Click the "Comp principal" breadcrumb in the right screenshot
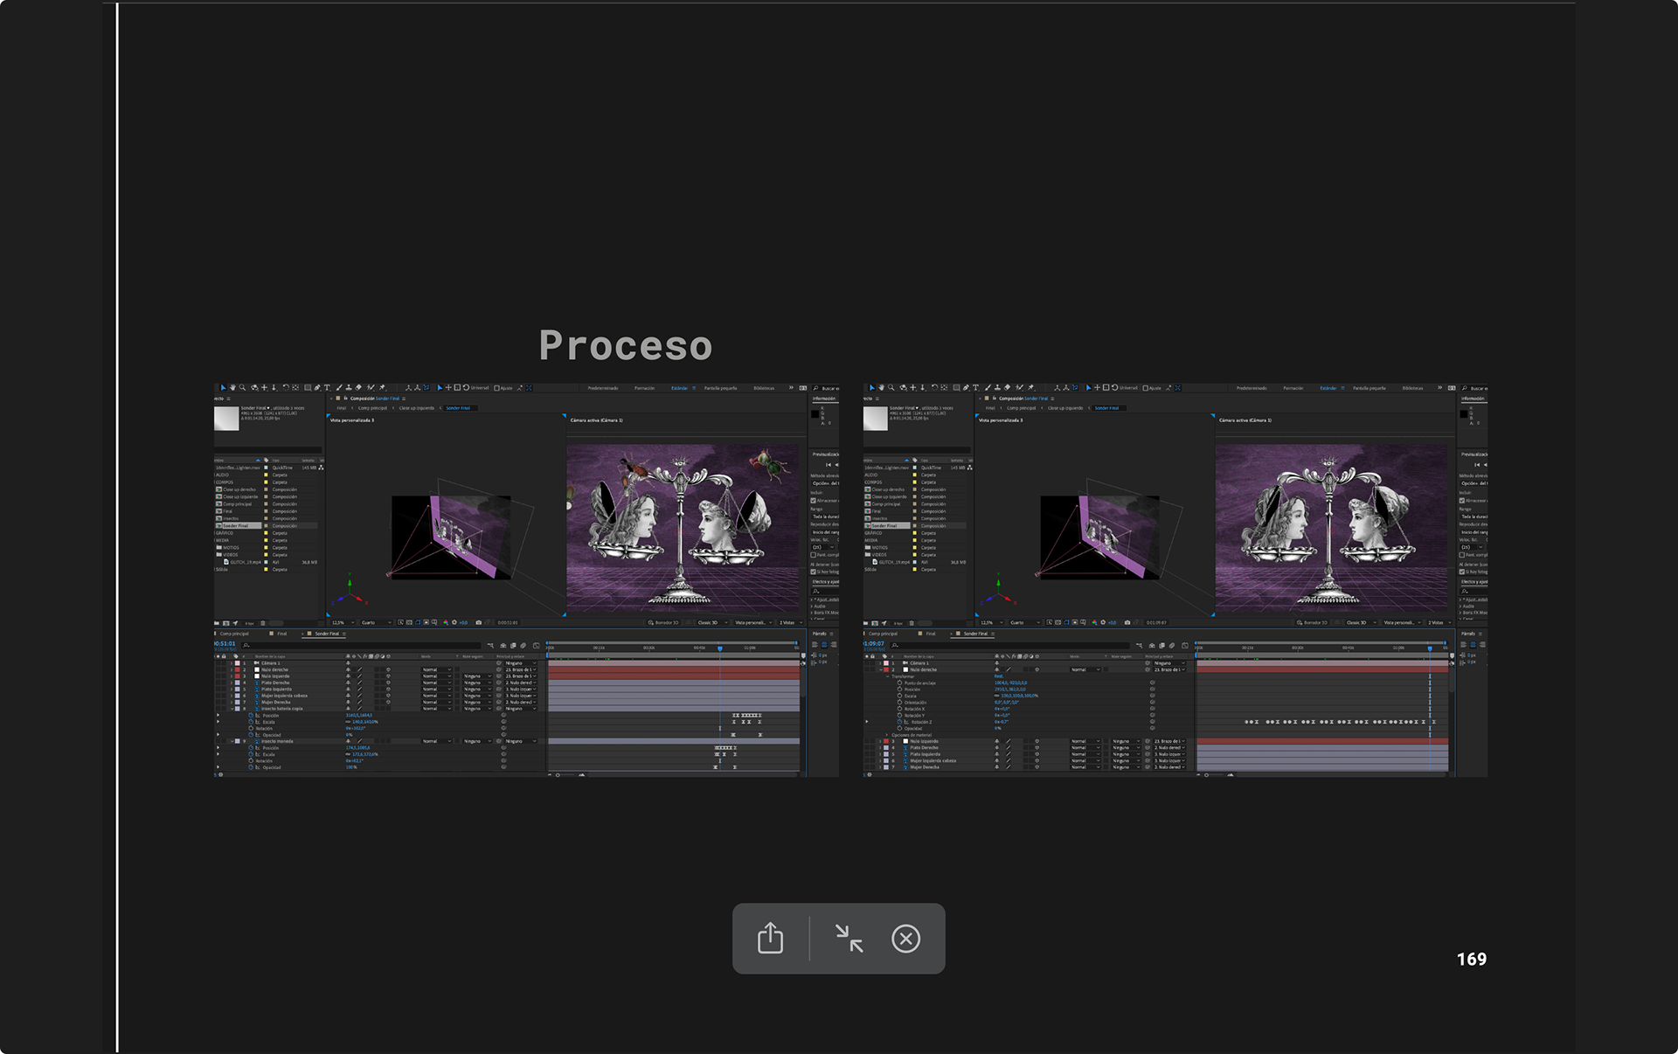 [1020, 408]
